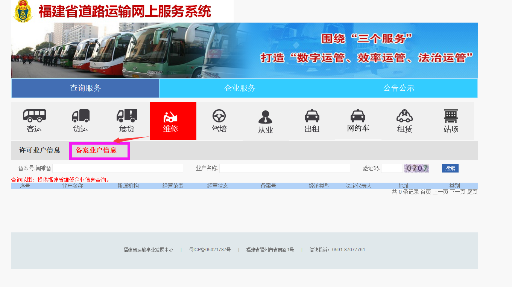Click the 备案号 column header
The image size is (512, 287).
[x=269, y=186]
